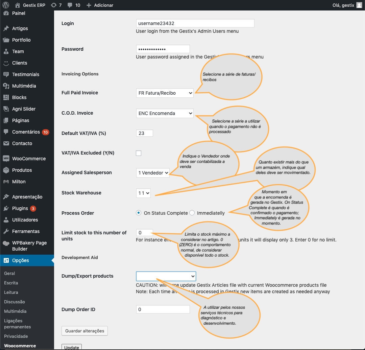
Task: Open the C.O.D. Invoice dropdown
Action: [165, 113]
